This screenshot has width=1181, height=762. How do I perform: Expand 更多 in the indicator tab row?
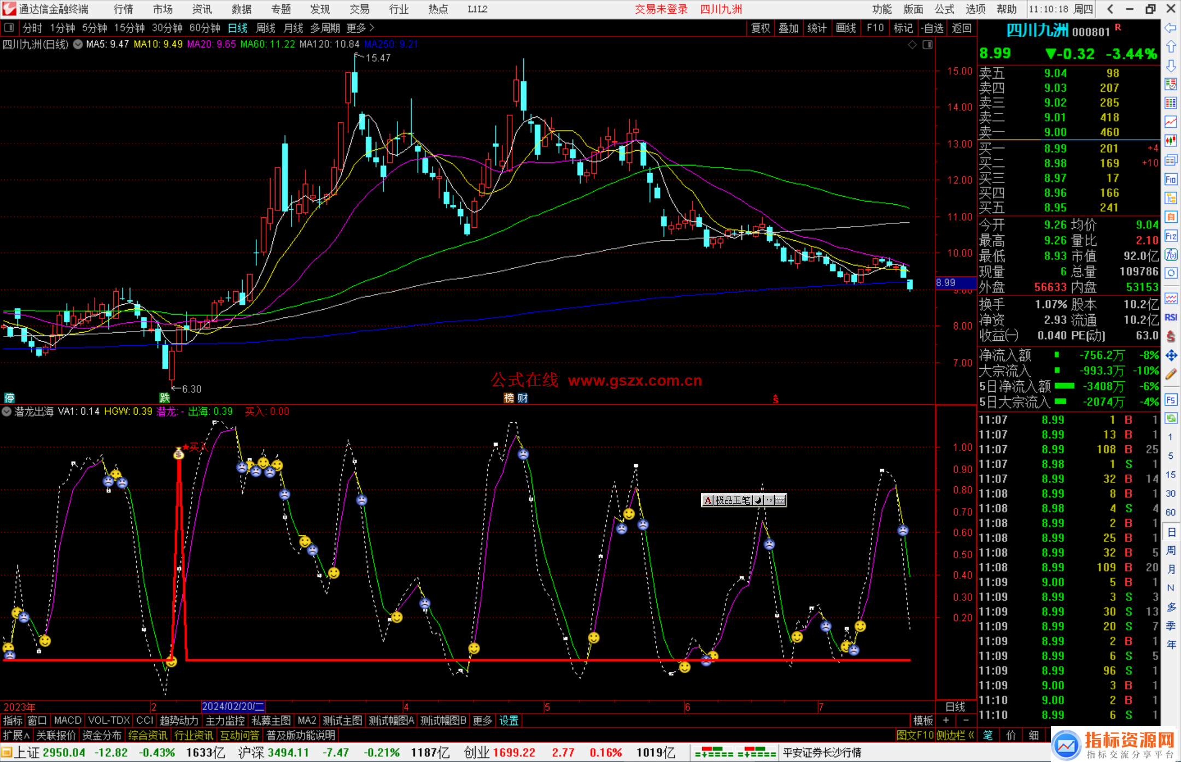click(x=482, y=720)
